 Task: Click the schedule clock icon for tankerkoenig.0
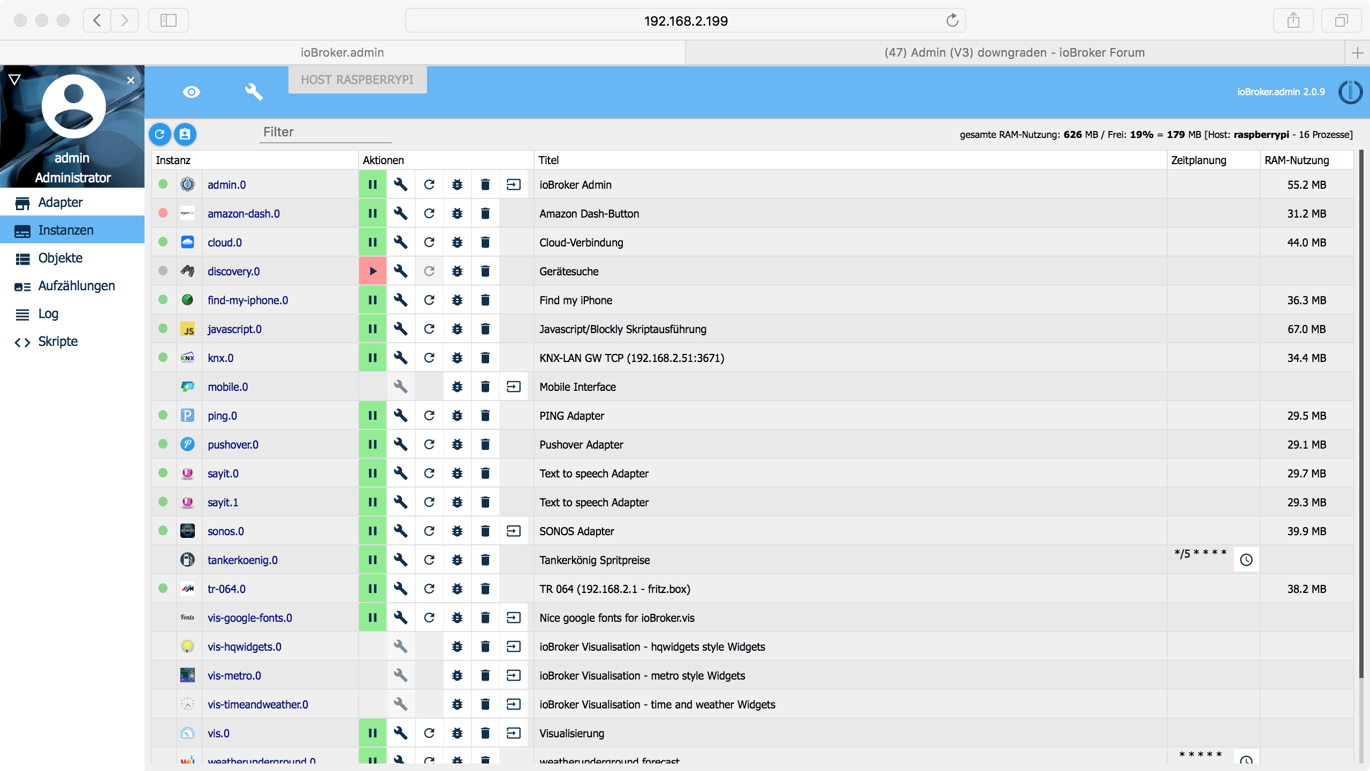click(1246, 560)
